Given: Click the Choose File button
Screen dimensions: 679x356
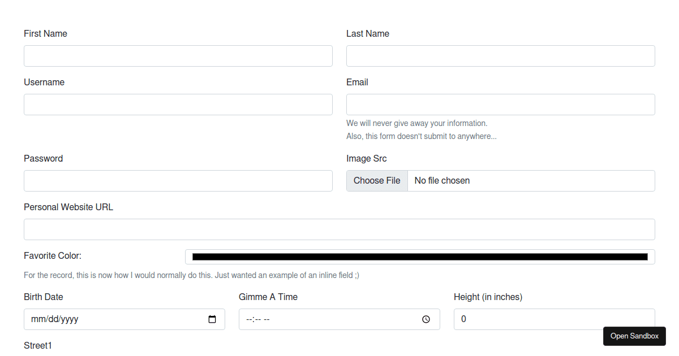Looking at the screenshot, I should click(377, 181).
